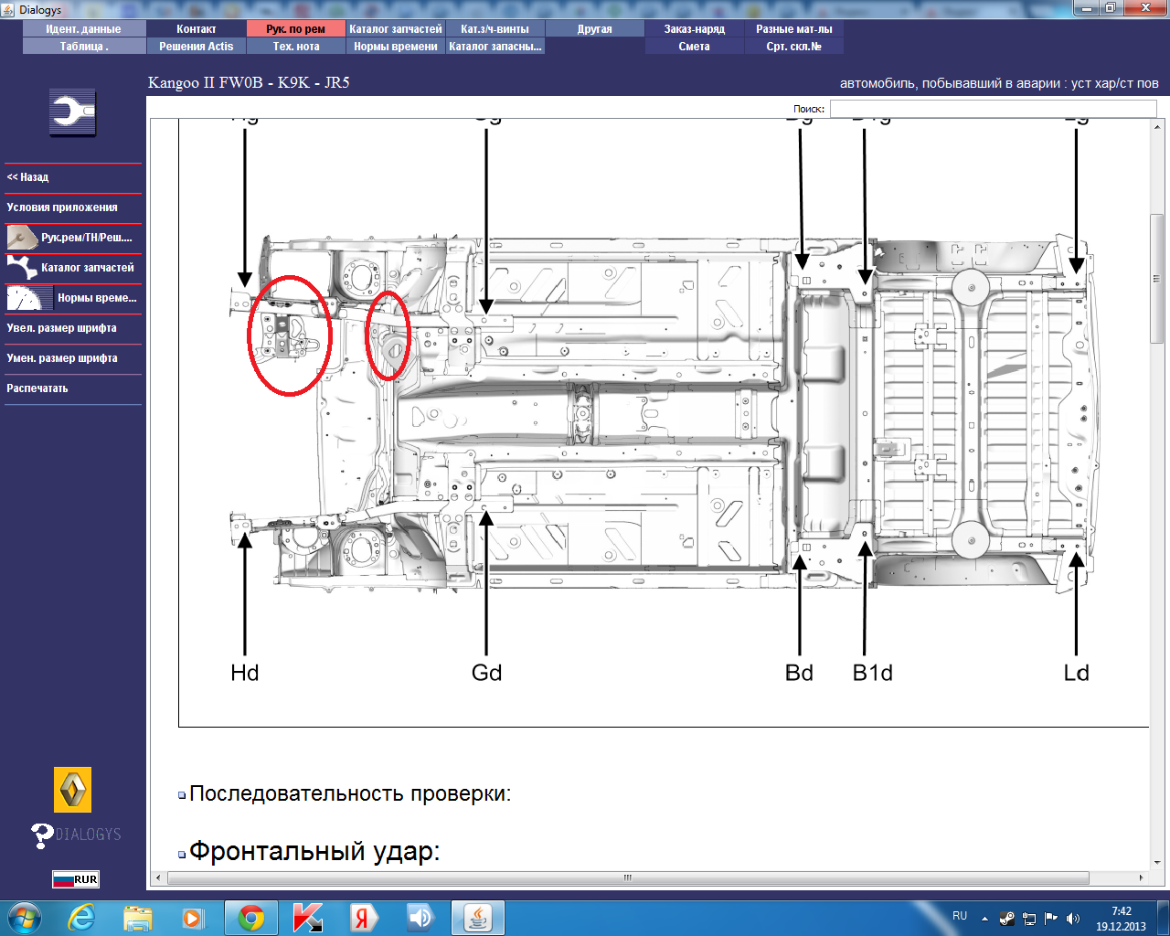The width and height of the screenshot is (1170, 936).
Task: Click the RU language indicator
Action: click(960, 916)
